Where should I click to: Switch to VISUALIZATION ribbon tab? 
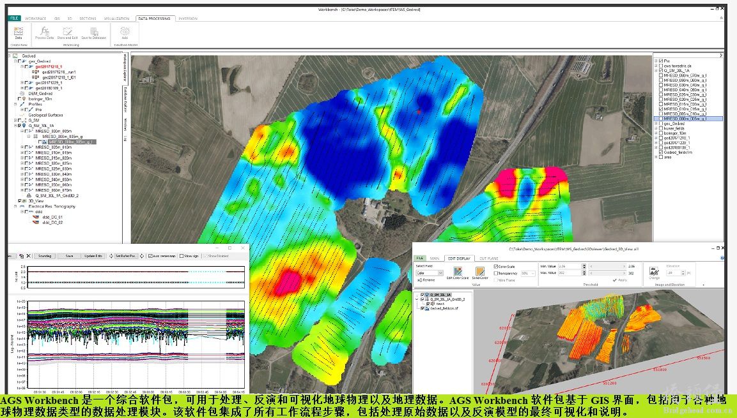click(116, 19)
